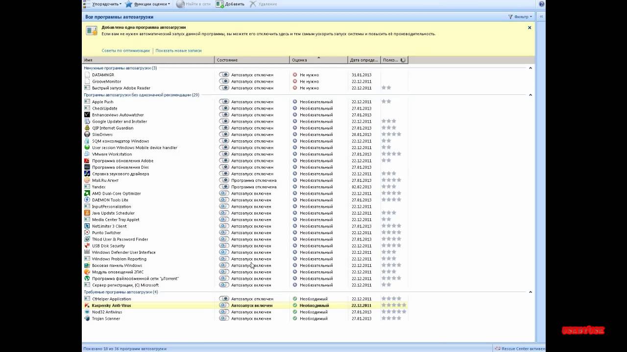627x352 pixels.
Task: Click the Enhanceviews Autowatcher program icon
Action: pyautogui.click(x=87, y=115)
